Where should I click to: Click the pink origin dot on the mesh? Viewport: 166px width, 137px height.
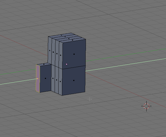66,64
